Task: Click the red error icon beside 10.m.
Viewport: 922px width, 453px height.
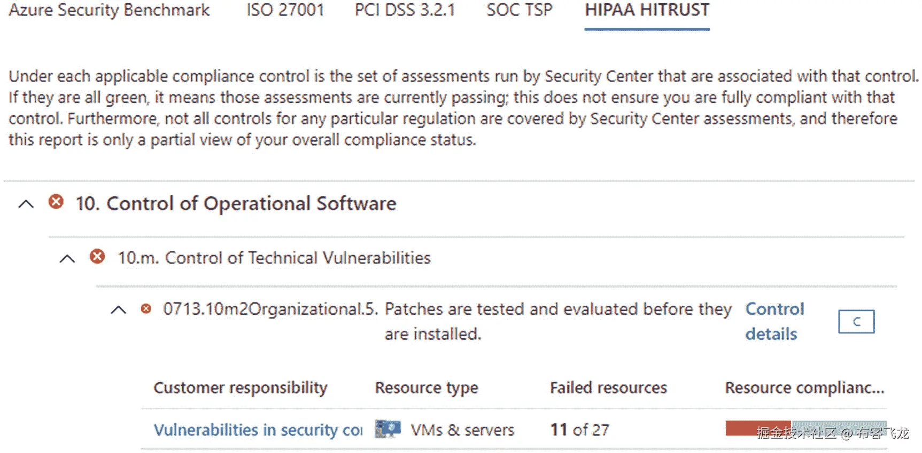Action: [x=97, y=257]
